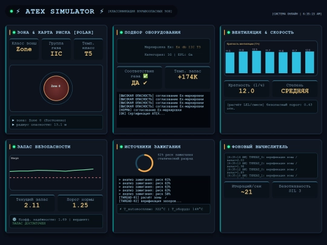Click the 'анализ зажигания: риск 61%' log line
Viewport: 327px width, 245px height.
click(x=145, y=180)
